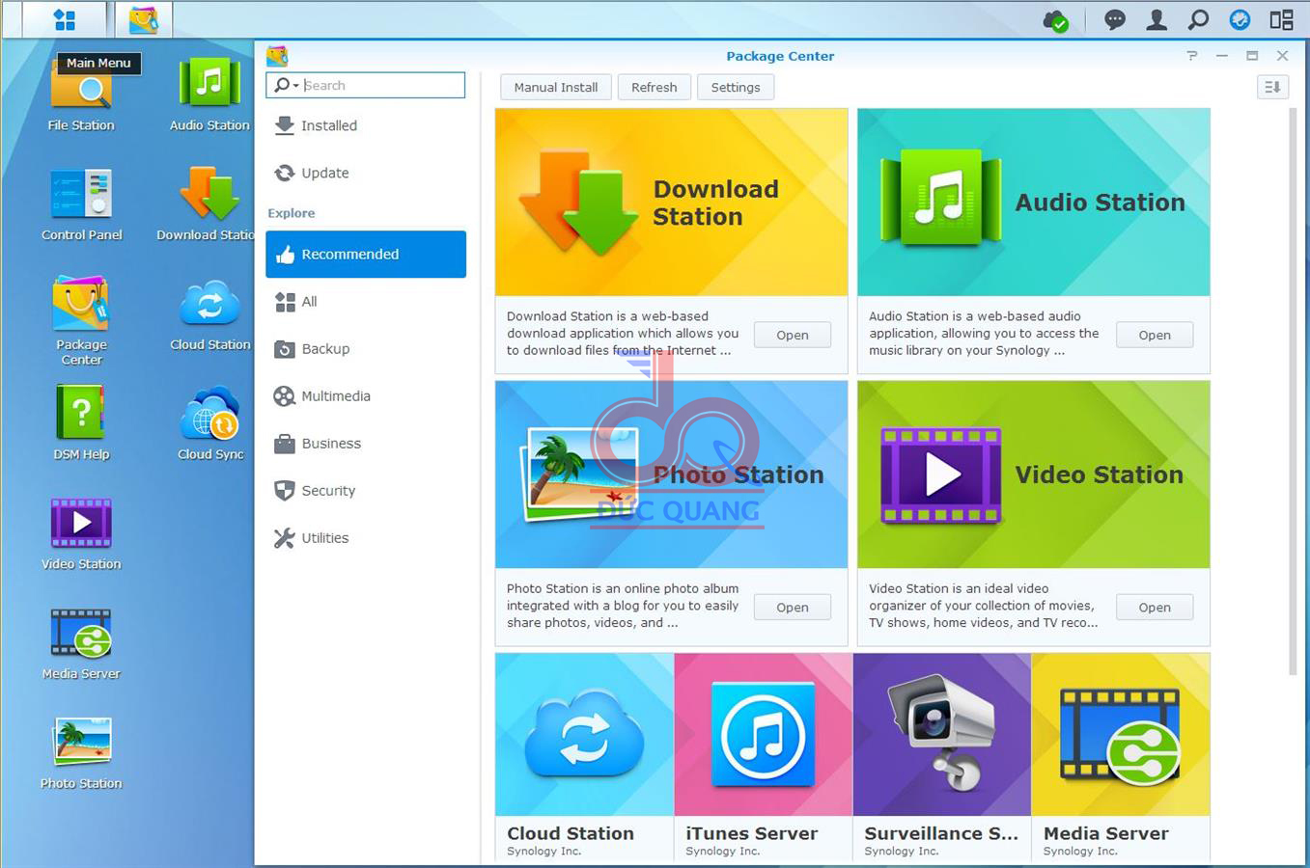The height and width of the screenshot is (868, 1310).
Task: Click the Refresh button
Action: click(655, 87)
